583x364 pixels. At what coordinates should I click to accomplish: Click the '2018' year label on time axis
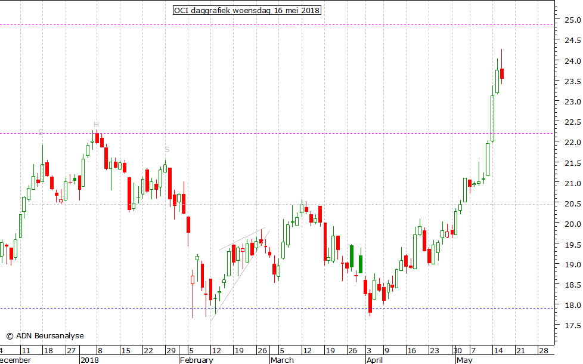[89, 360]
